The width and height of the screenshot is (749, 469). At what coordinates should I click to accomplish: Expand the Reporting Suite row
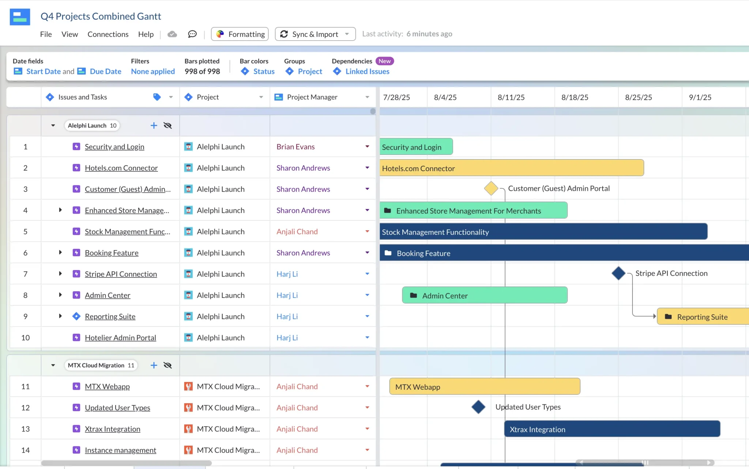60,316
